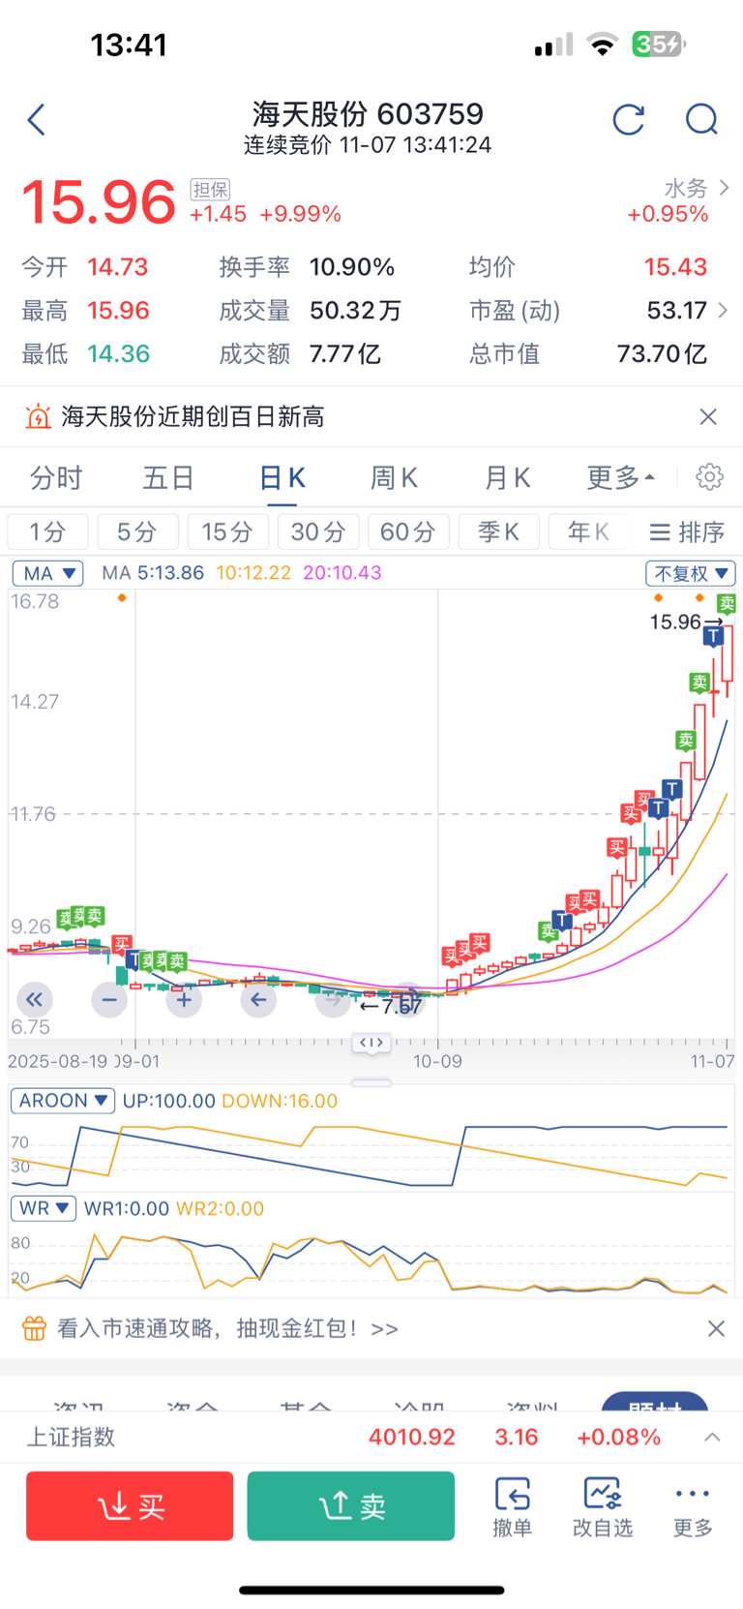Switch to the 周K tab
Screen dimensions: 743x1609
pyautogui.click(x=394, y=477)
